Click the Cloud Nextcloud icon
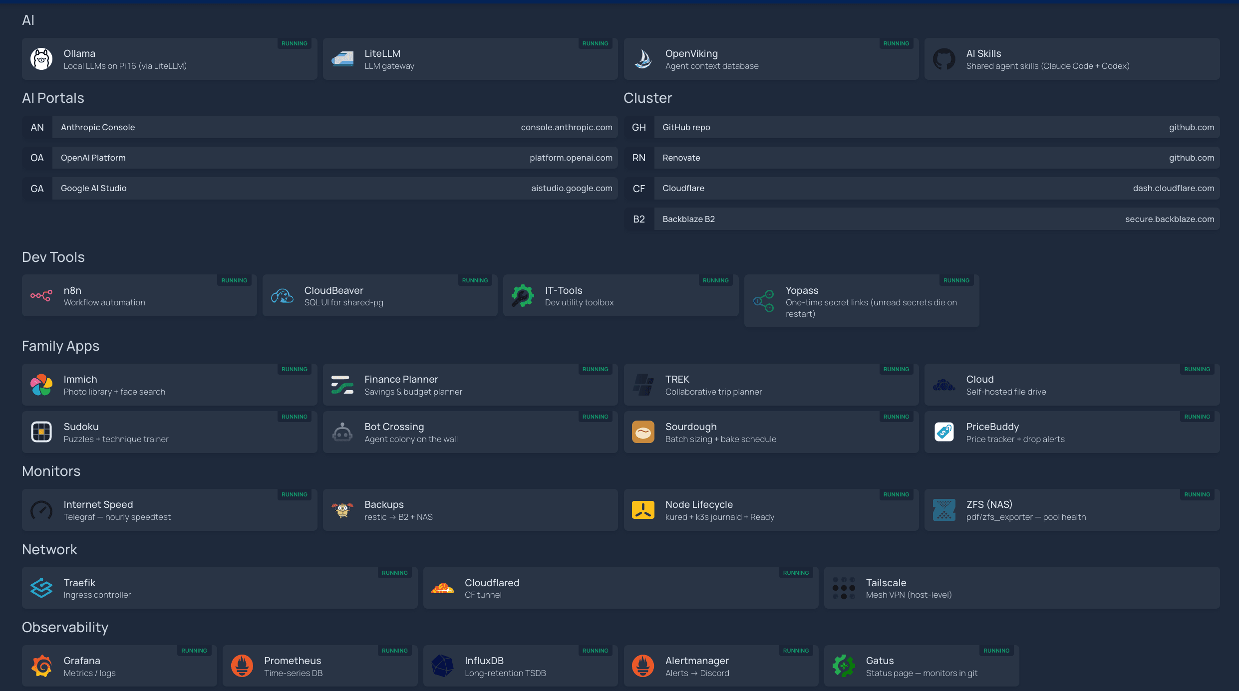1239x691 pixels. tap(944, 385)
